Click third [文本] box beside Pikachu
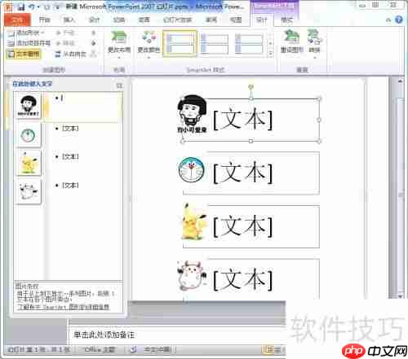This screenshot has height=359, width=408. coord(242,226)
